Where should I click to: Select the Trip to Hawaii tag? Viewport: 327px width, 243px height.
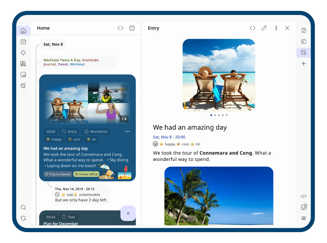pyautogui.click(x=58, y=174)
